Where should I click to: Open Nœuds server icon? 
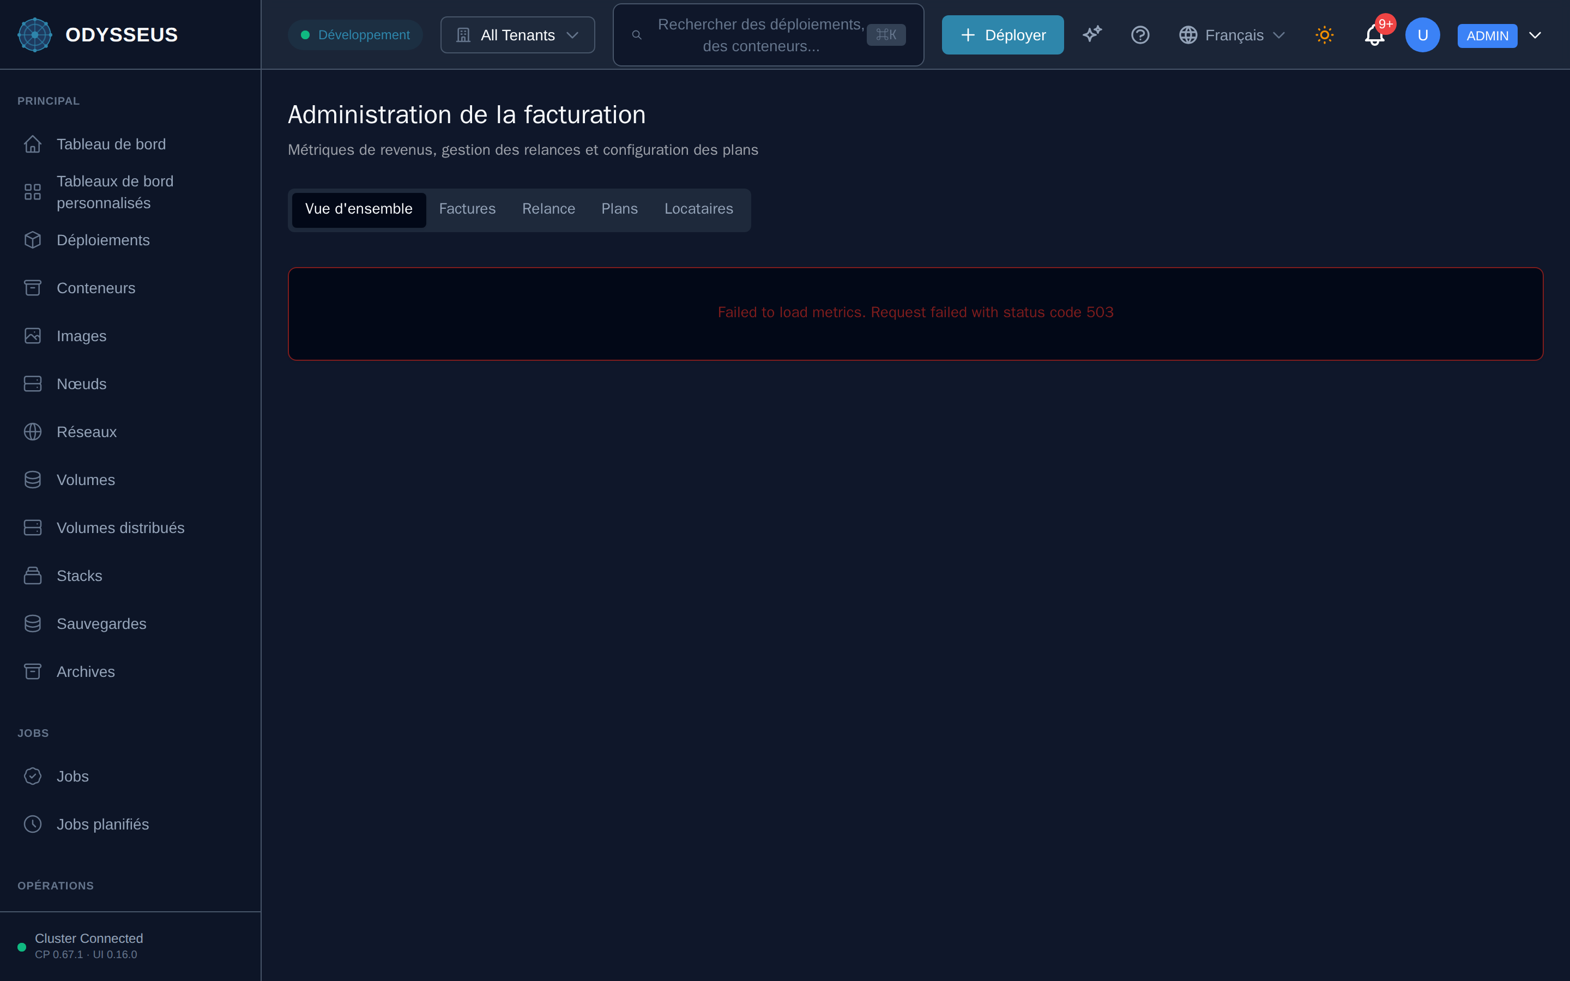(33, 384)
